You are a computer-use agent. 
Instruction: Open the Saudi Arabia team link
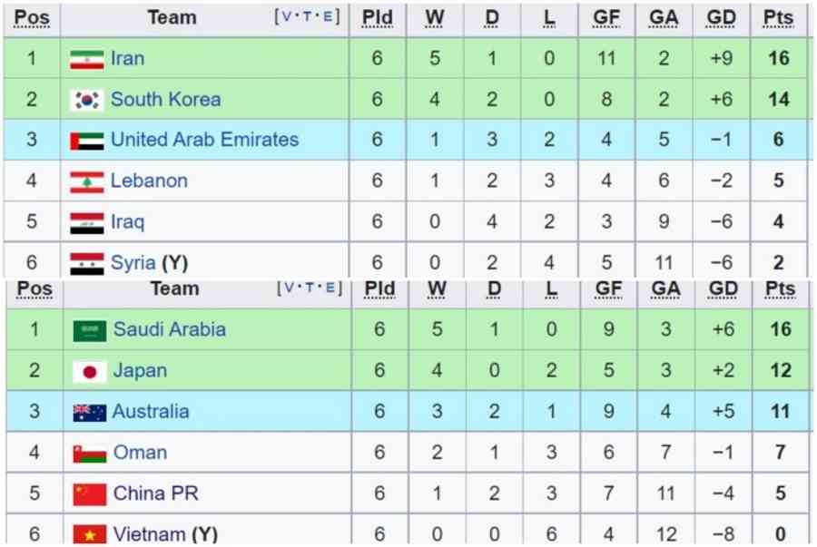[x=170, y=329]
